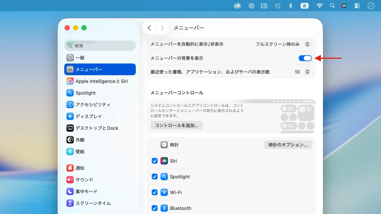Screen dimensions: 381x214
Task: Click the 時計のオプション... button
Action: 288,145
